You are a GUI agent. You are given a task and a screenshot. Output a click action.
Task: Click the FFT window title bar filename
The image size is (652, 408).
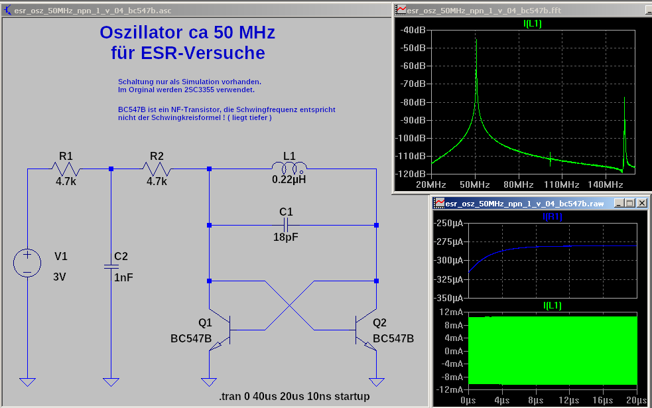484,11
